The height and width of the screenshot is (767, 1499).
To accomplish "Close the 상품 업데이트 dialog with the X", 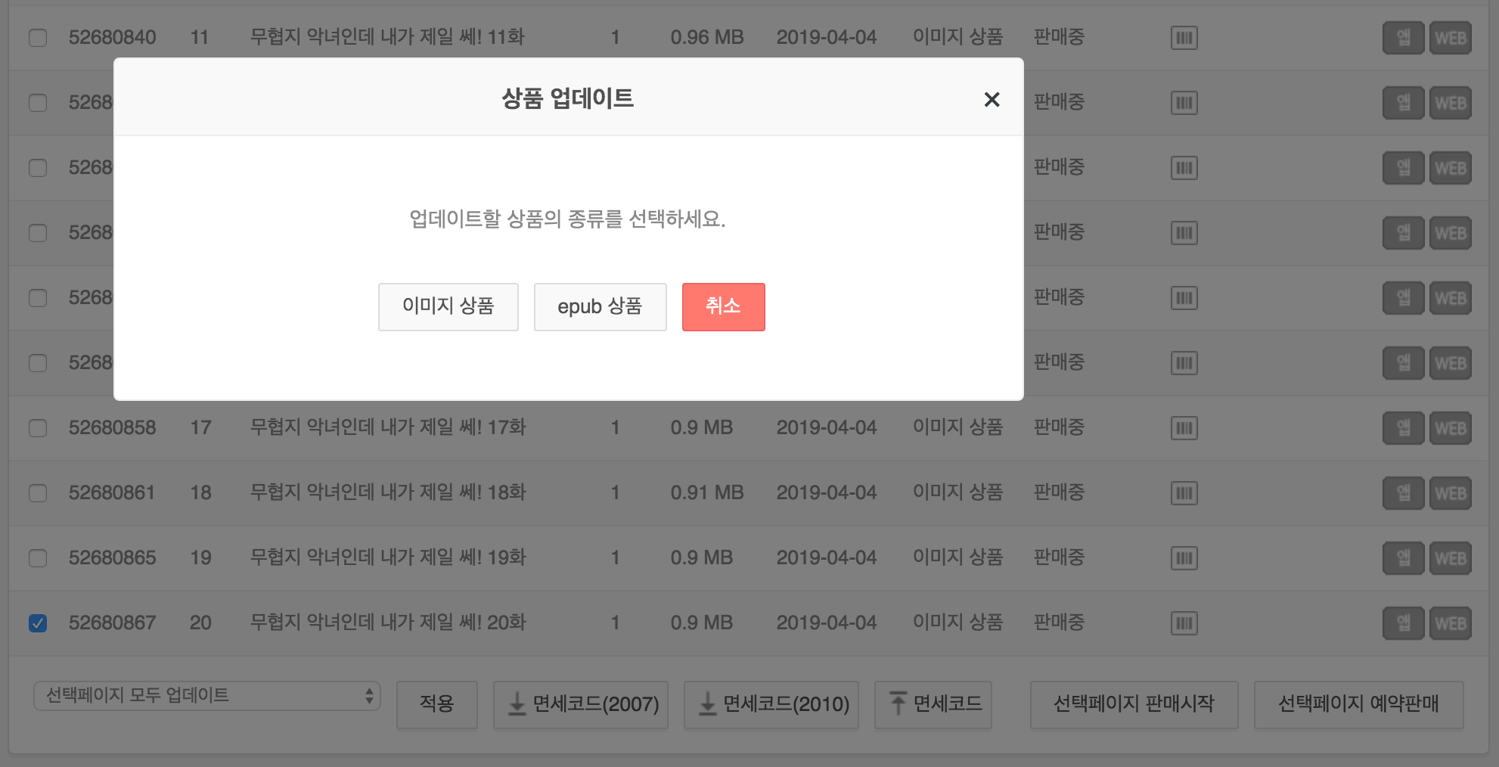I will pyautogui.click(x=992, y=99).
